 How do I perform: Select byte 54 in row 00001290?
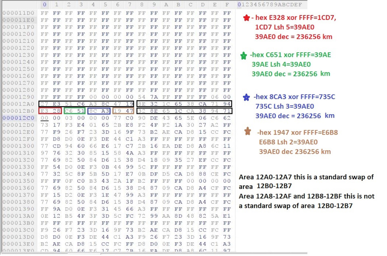click(x=141, y=97)
